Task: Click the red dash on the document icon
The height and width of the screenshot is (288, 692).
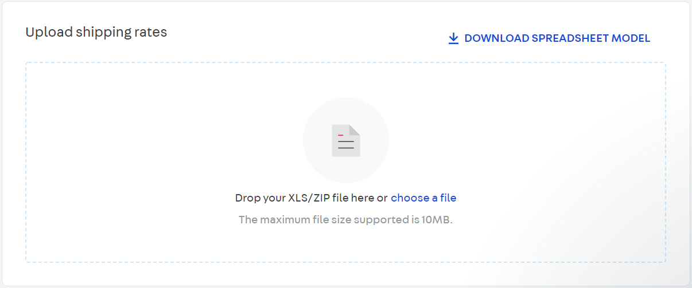Action: tap(340, 135)
